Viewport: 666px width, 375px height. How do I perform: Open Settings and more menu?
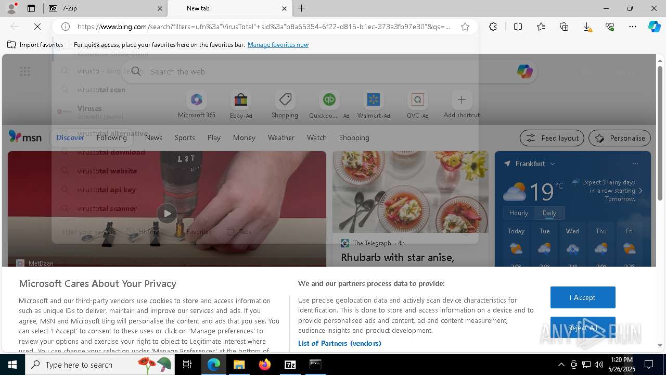click(633, 27)
